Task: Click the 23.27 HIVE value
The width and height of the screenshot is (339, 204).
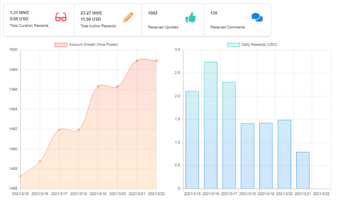Action: pos(91,13)
